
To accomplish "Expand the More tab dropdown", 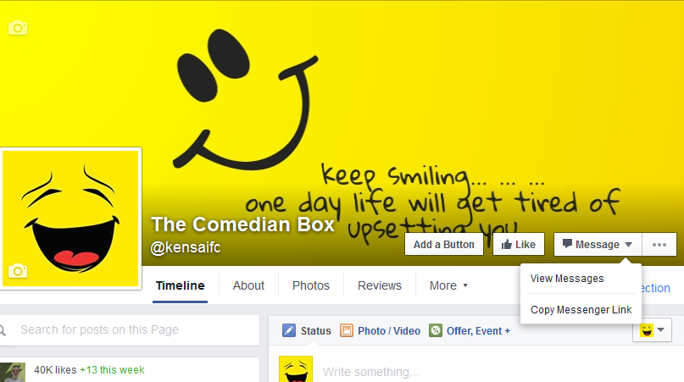I will click(x=448, y=285).
